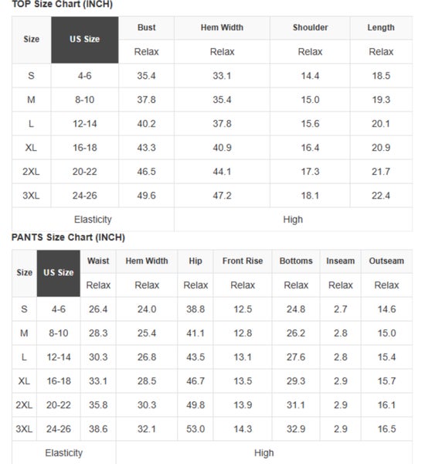The height and width of the screenshot is (464, 425).
Task: Click the Length header in TOP chart
Action: tap(381, 28)
